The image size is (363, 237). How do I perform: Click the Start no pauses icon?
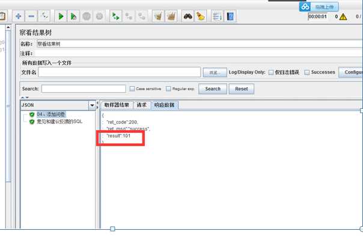pyautogui.click(x=73, y=16)
